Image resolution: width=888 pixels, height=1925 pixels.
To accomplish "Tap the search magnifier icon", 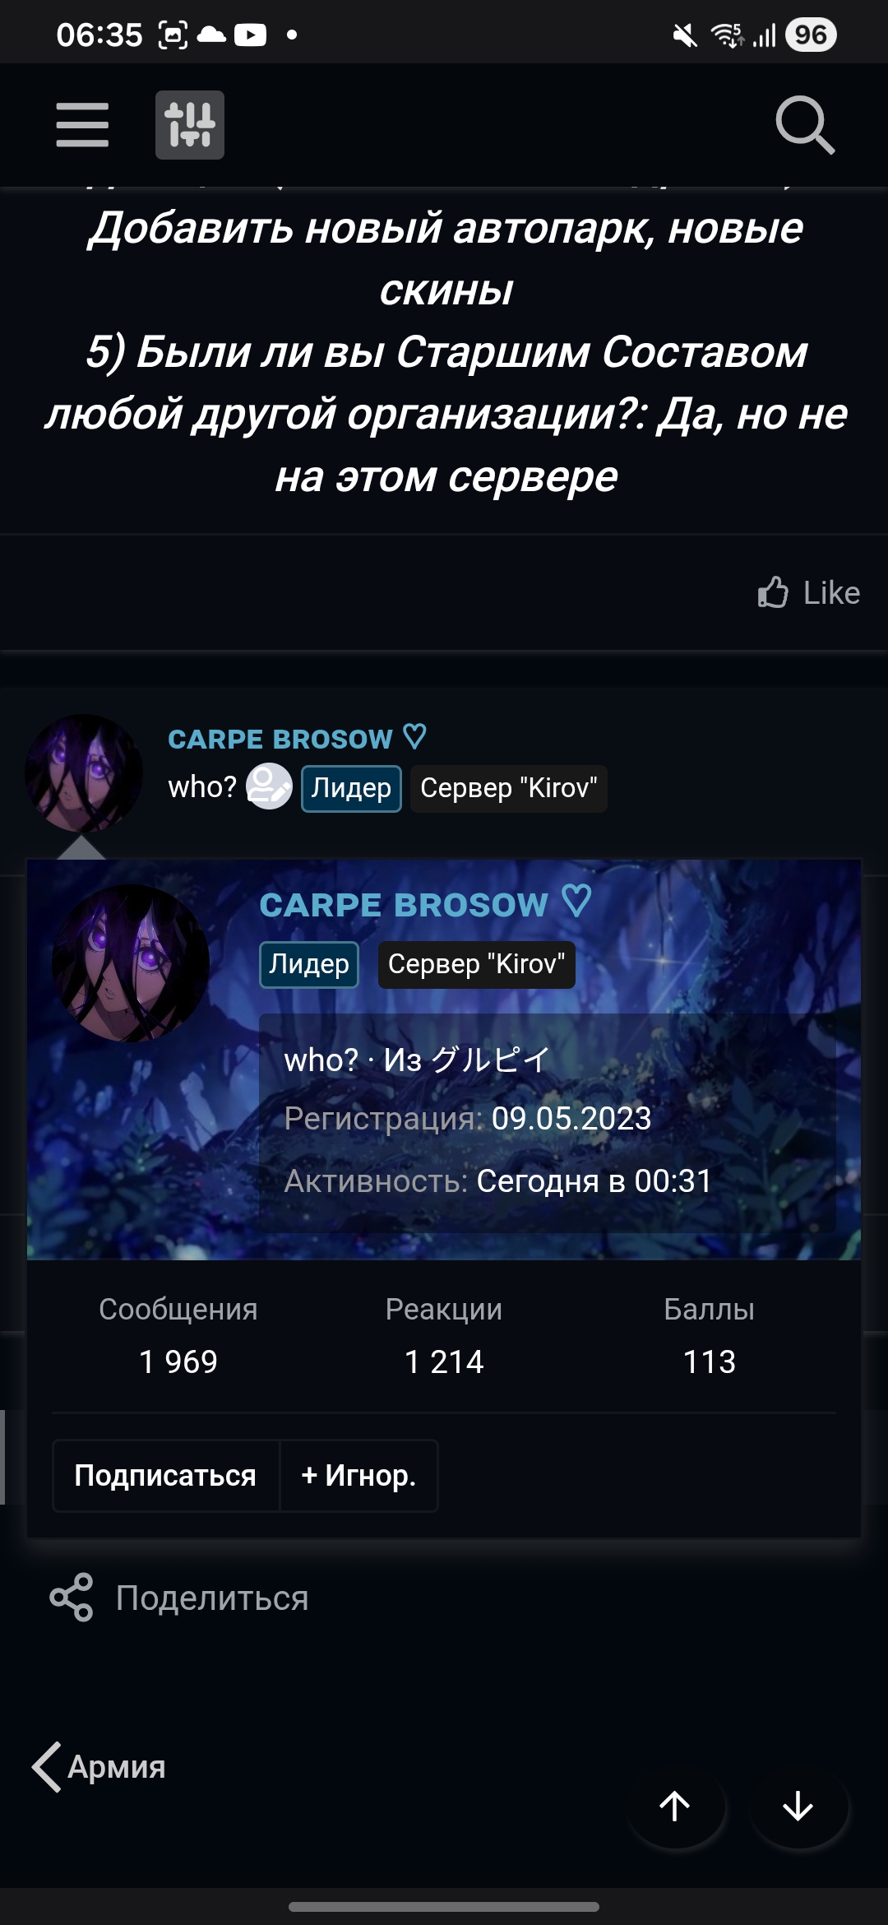I will pyautogui.click(x=805, y=125).
